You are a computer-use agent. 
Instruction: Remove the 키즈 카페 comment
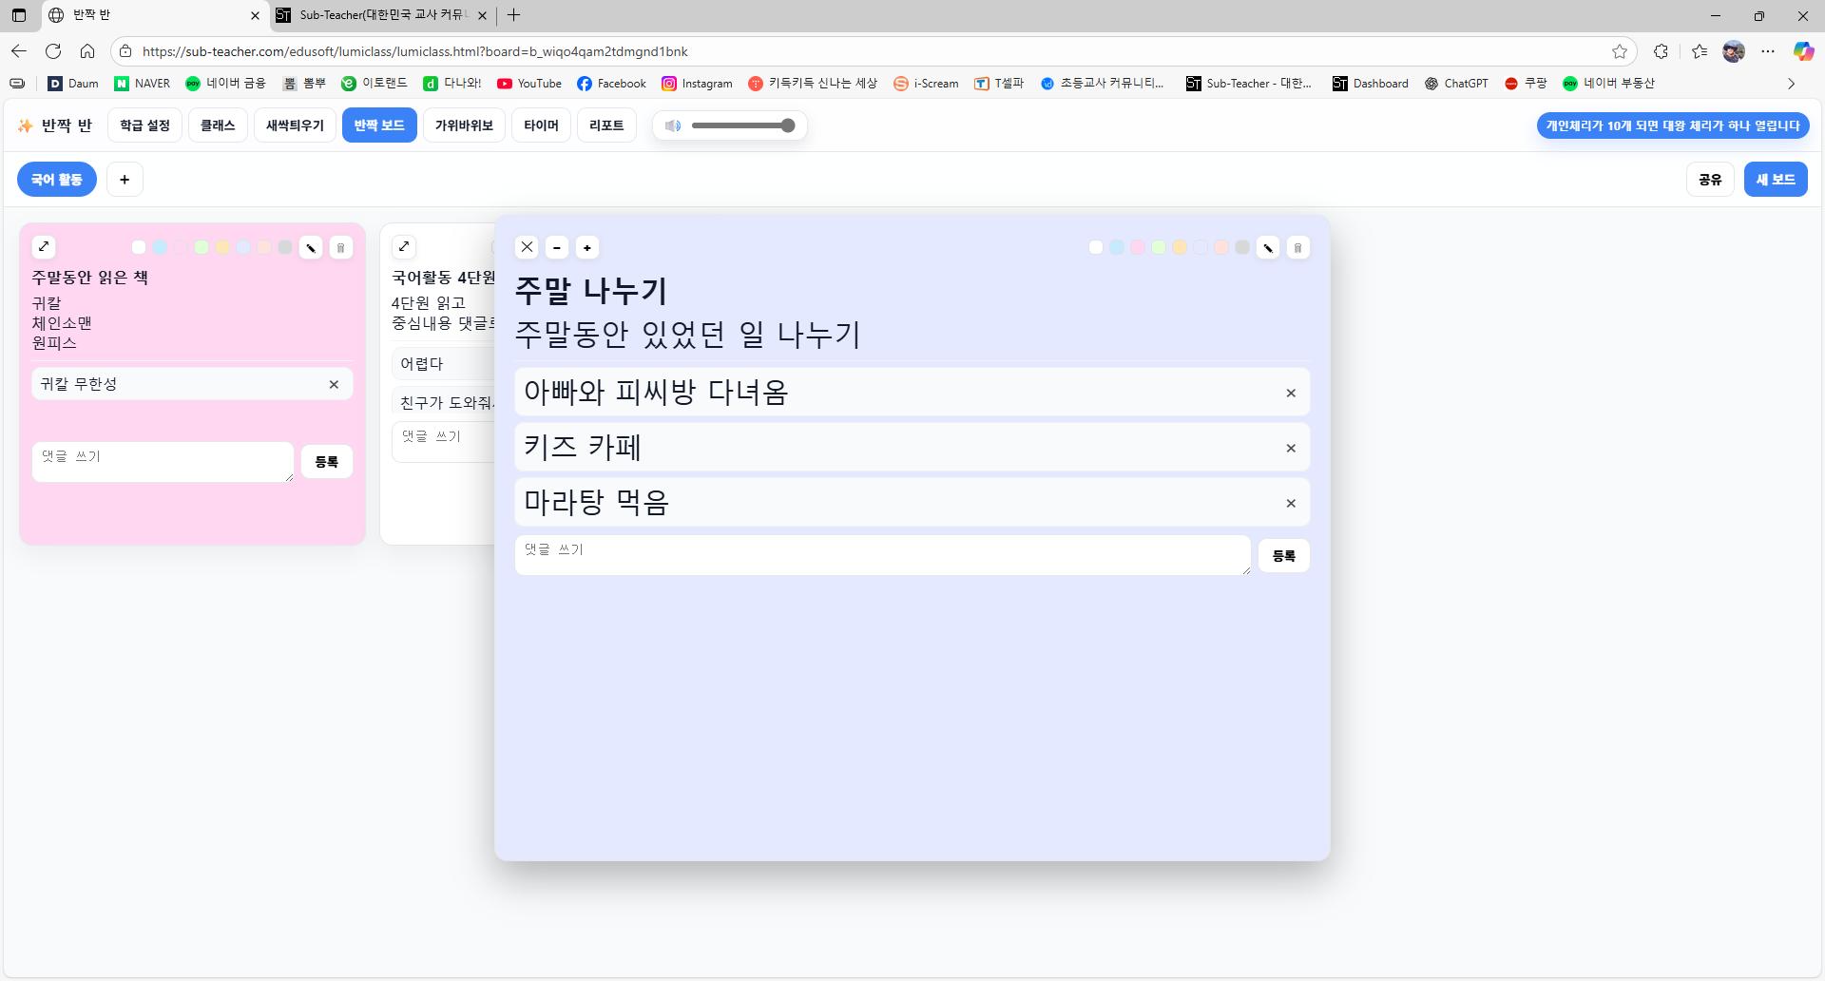coord(1291,448)
